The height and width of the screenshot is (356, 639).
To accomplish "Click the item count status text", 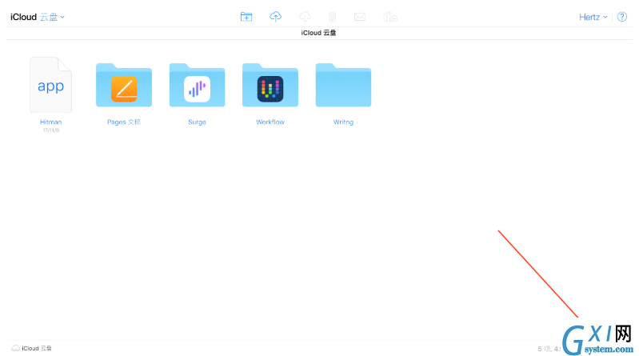I will (549, 349).
